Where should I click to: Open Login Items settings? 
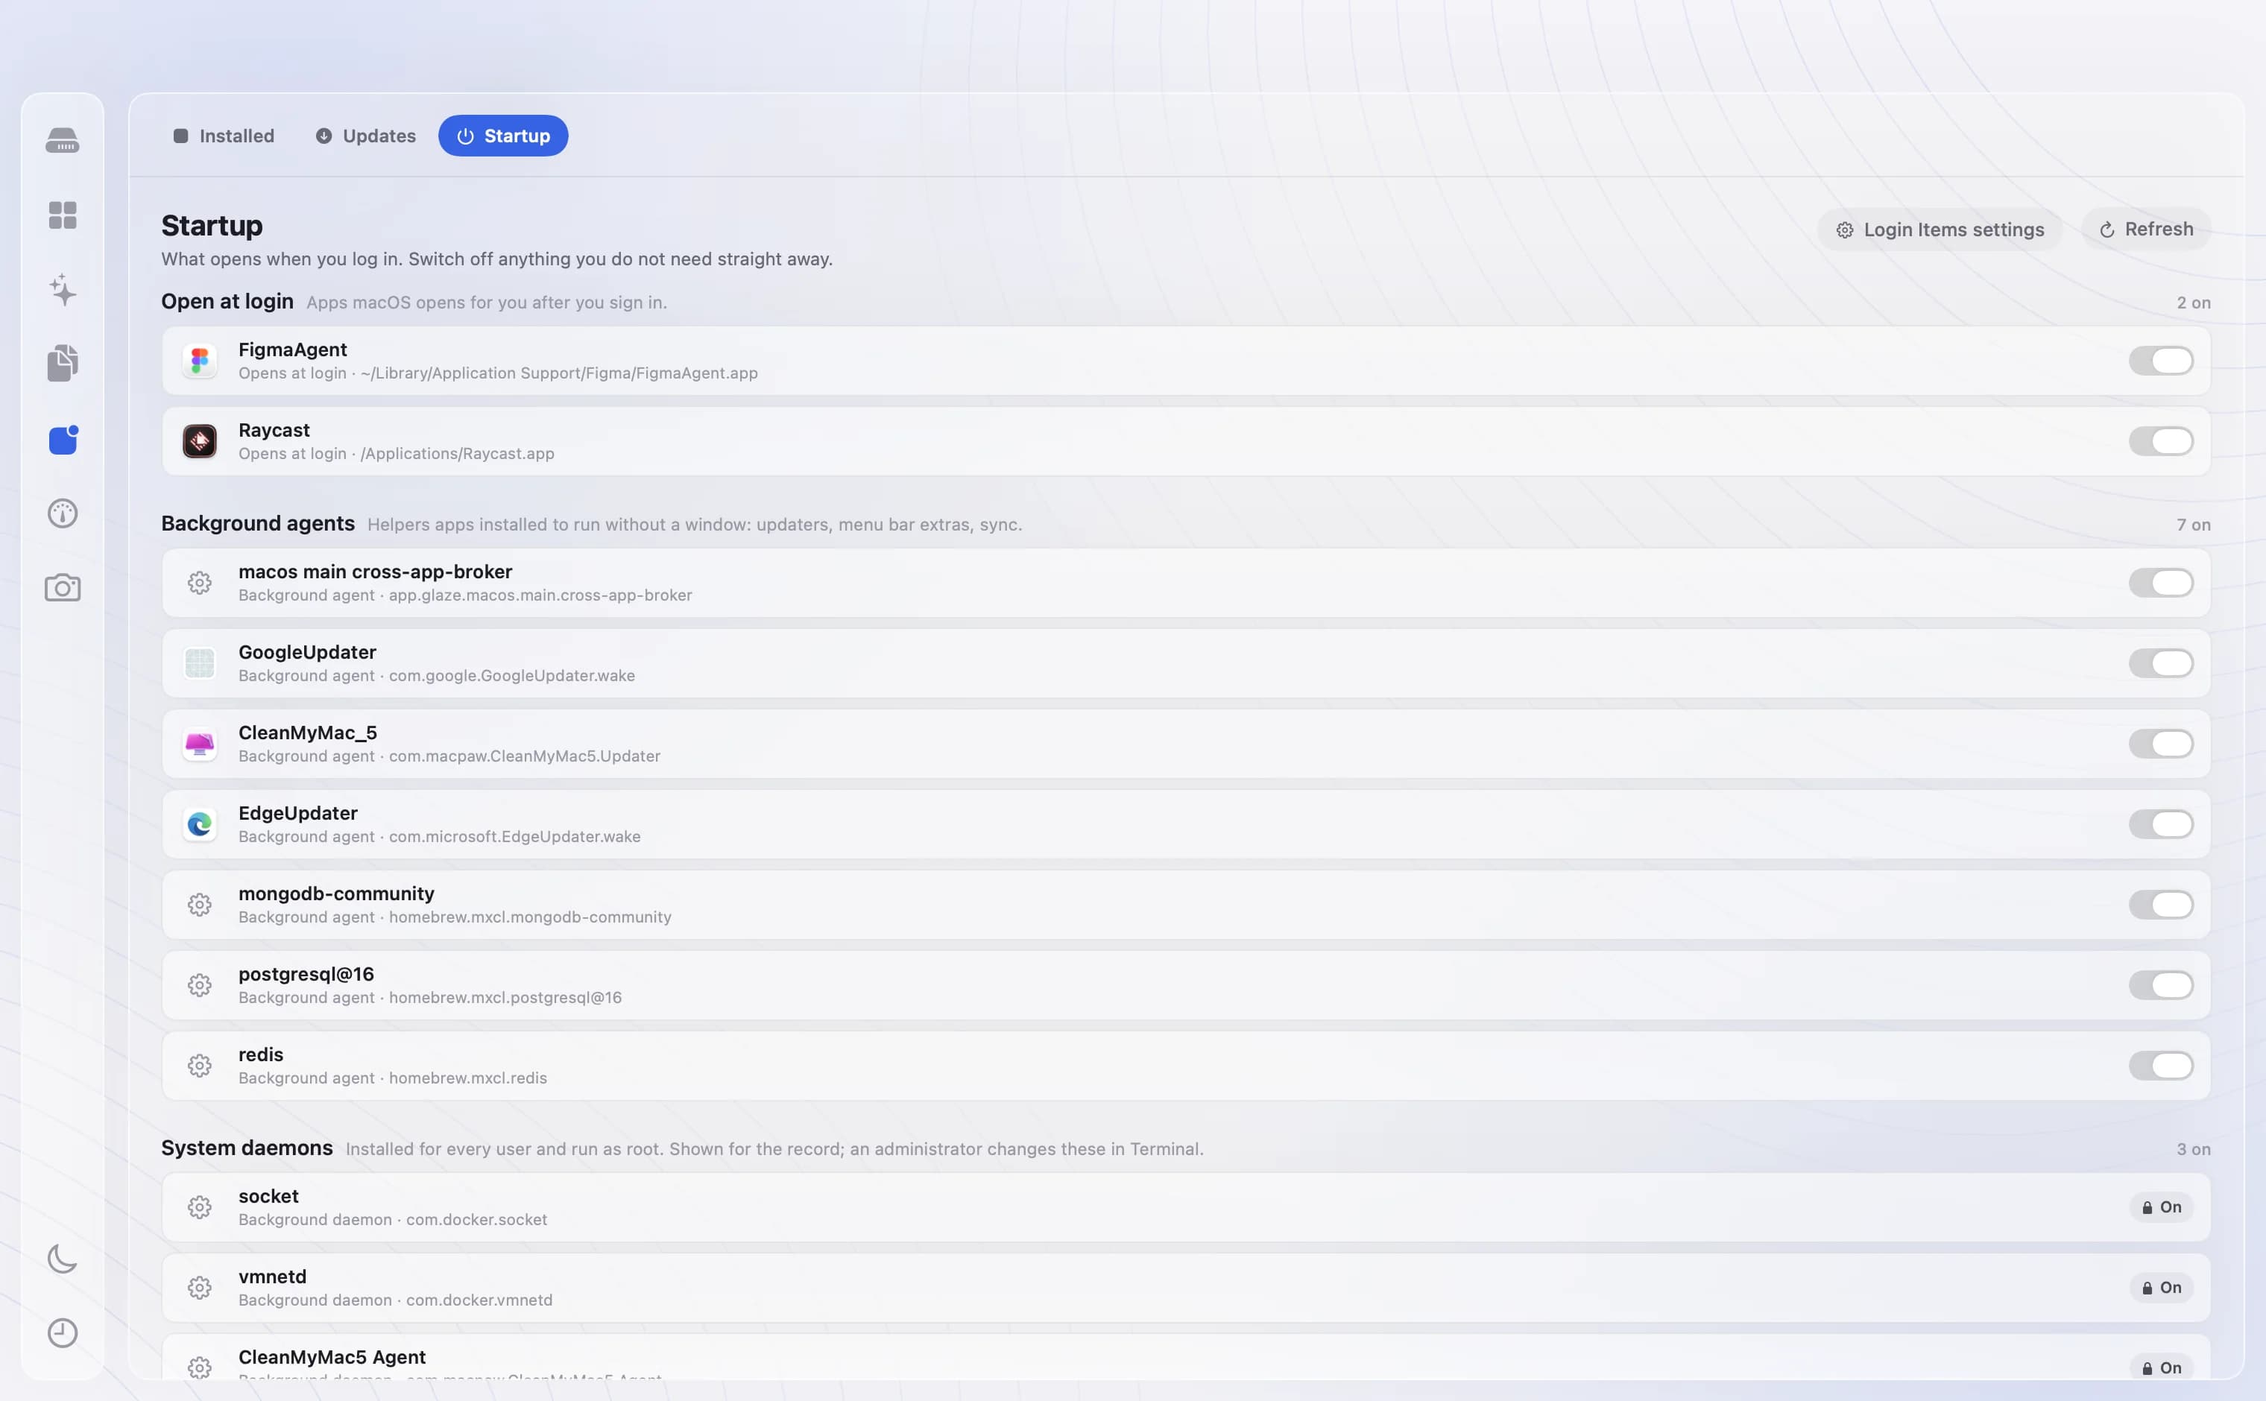click(1940, 230)
